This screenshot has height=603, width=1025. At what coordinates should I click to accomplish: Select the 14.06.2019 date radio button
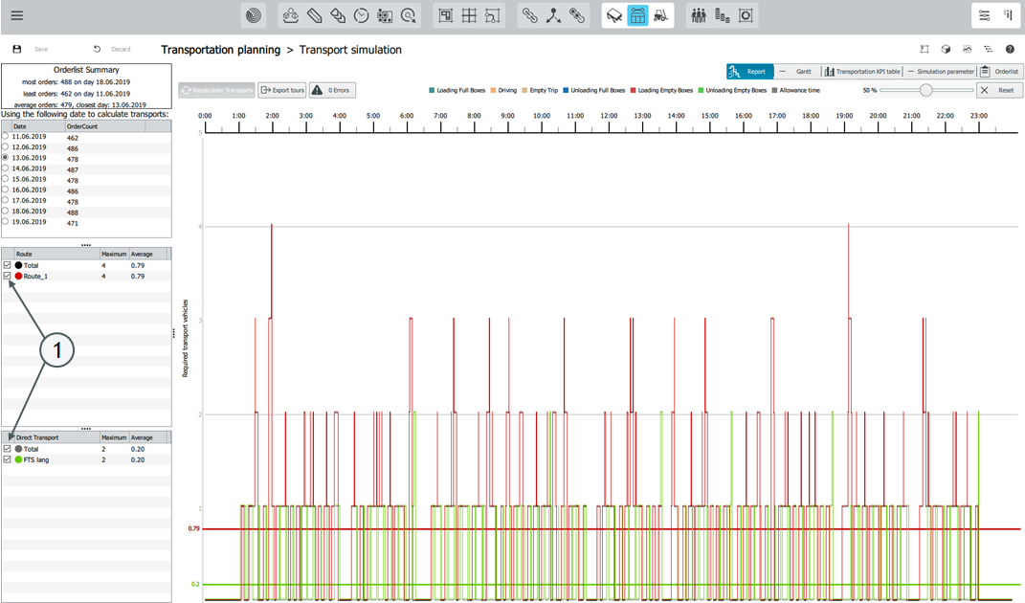pyautogui.click(x=5, y=168)
